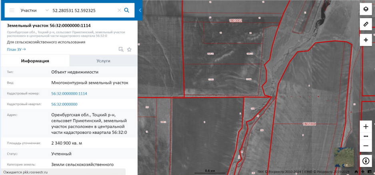Collapse the side panel with left chevron
The height and width of the screenshot is (175, 375).
[140, 10]
